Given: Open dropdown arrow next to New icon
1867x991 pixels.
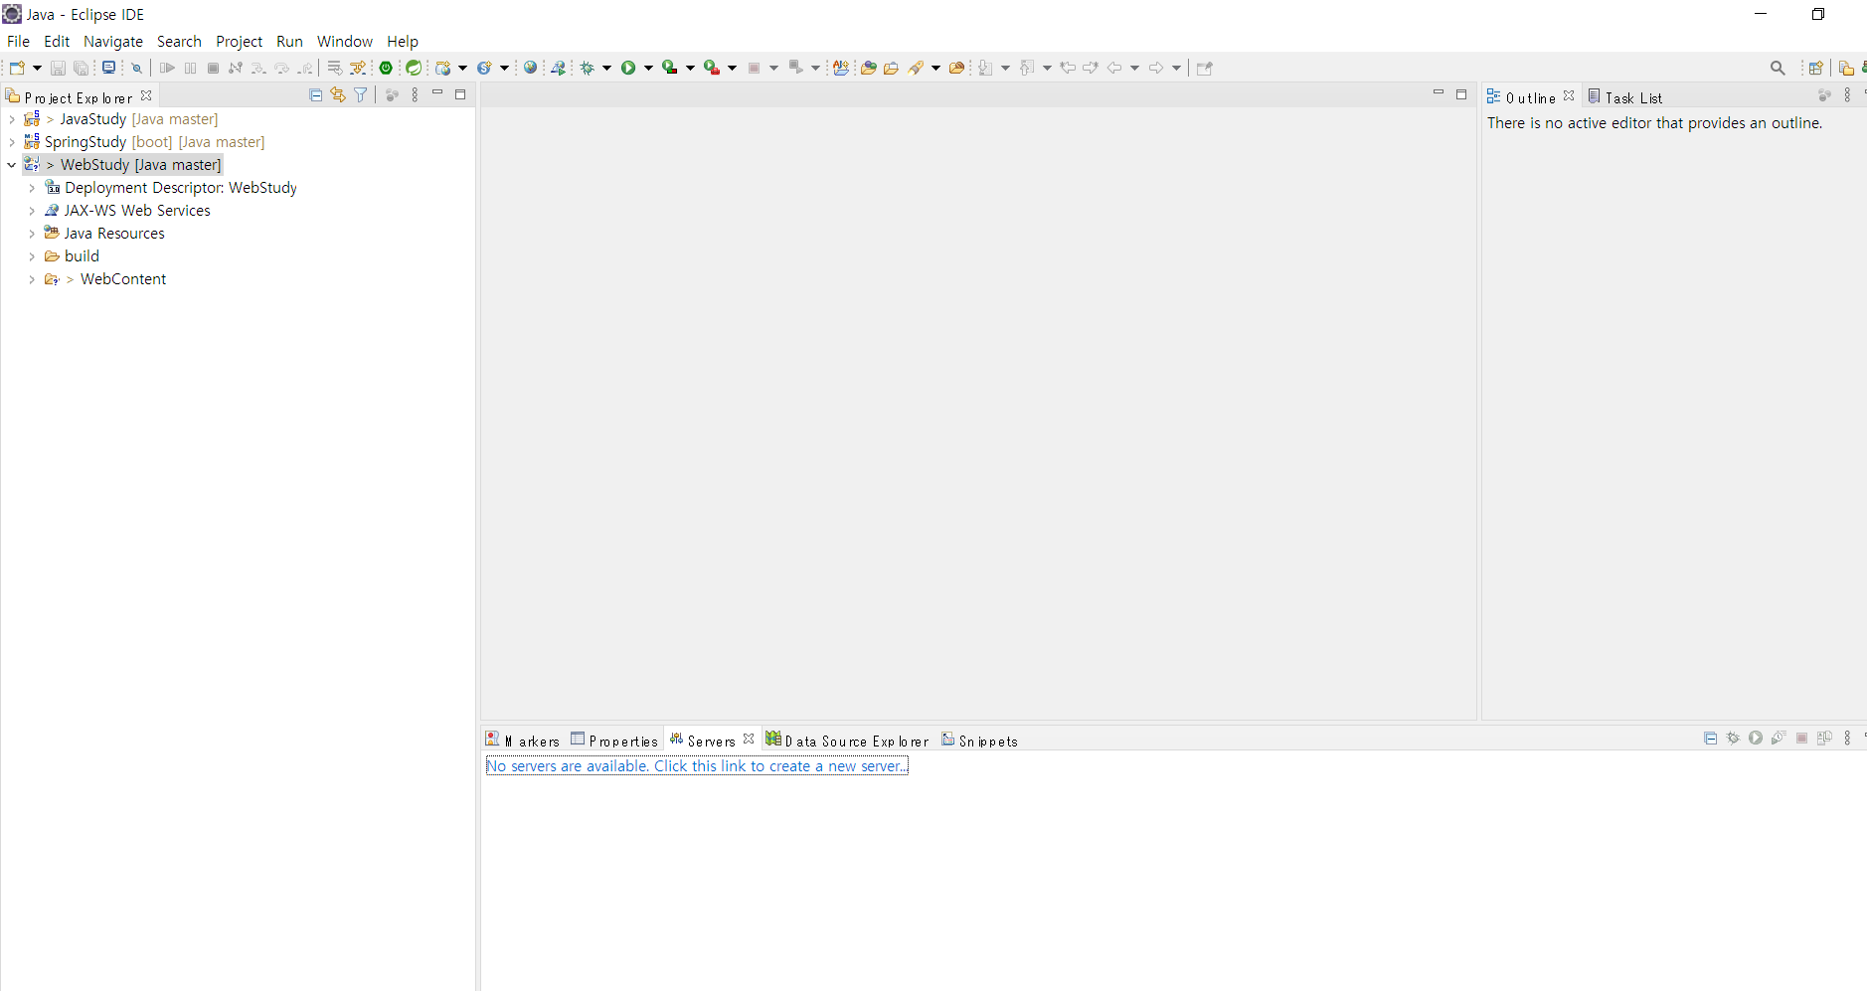Looking at the screenshot, I should point(38,68).
